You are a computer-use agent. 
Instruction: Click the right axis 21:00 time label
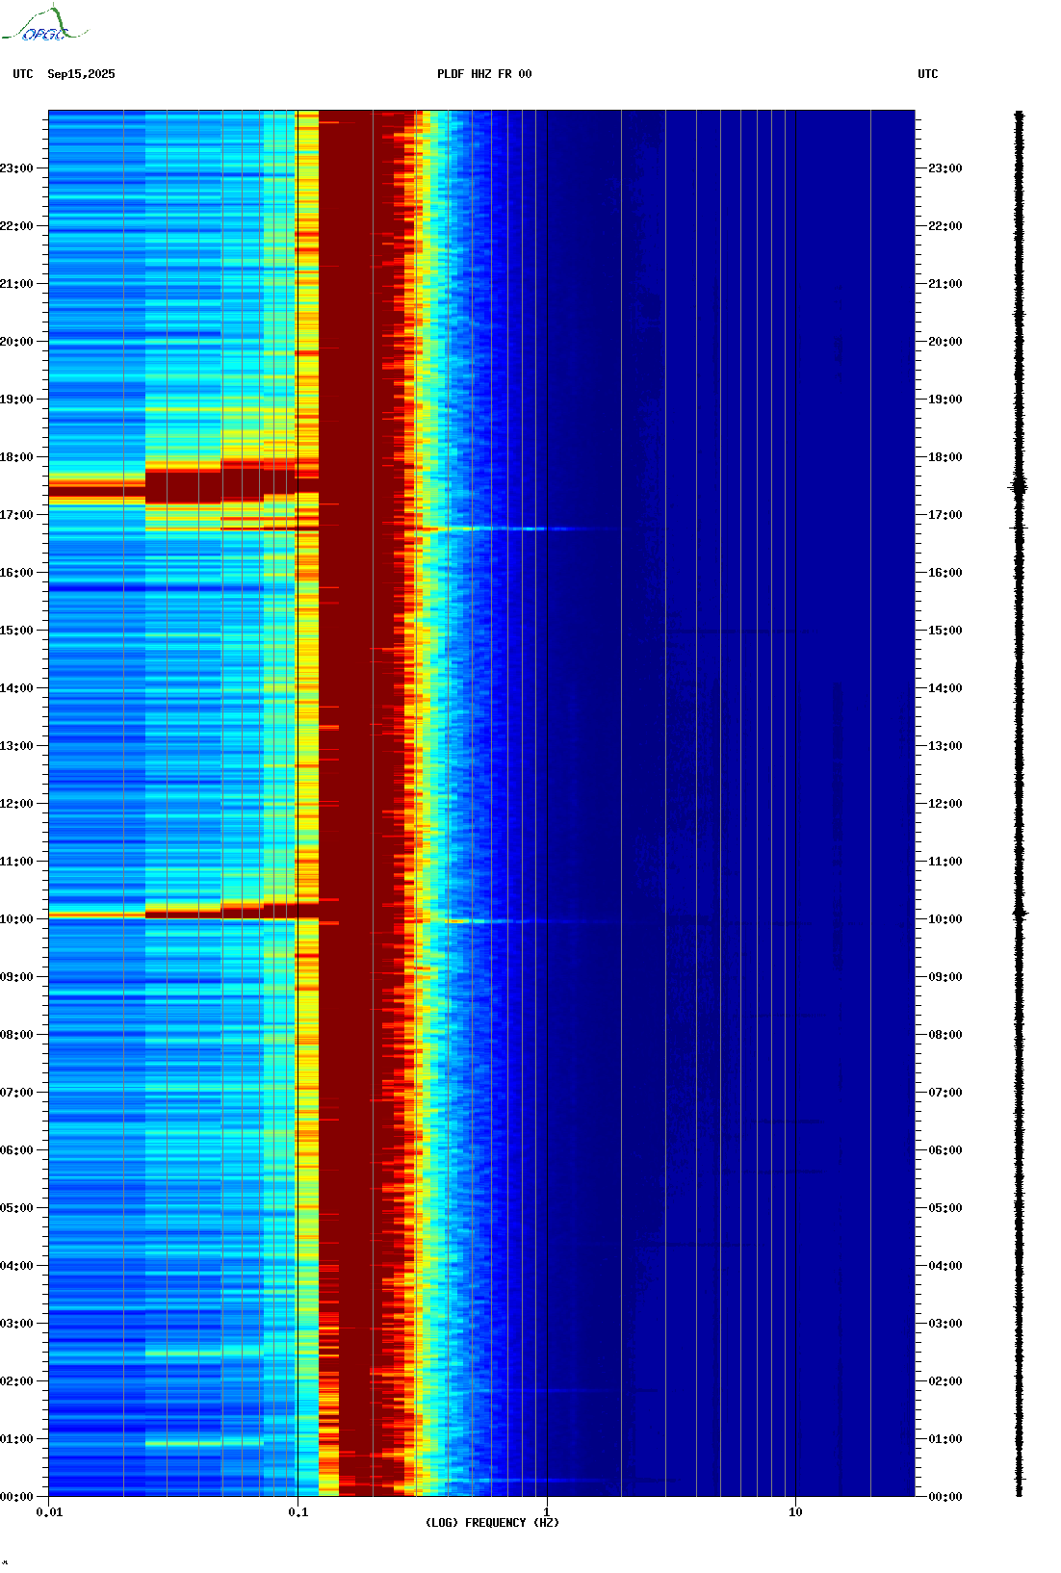[945, 284]
